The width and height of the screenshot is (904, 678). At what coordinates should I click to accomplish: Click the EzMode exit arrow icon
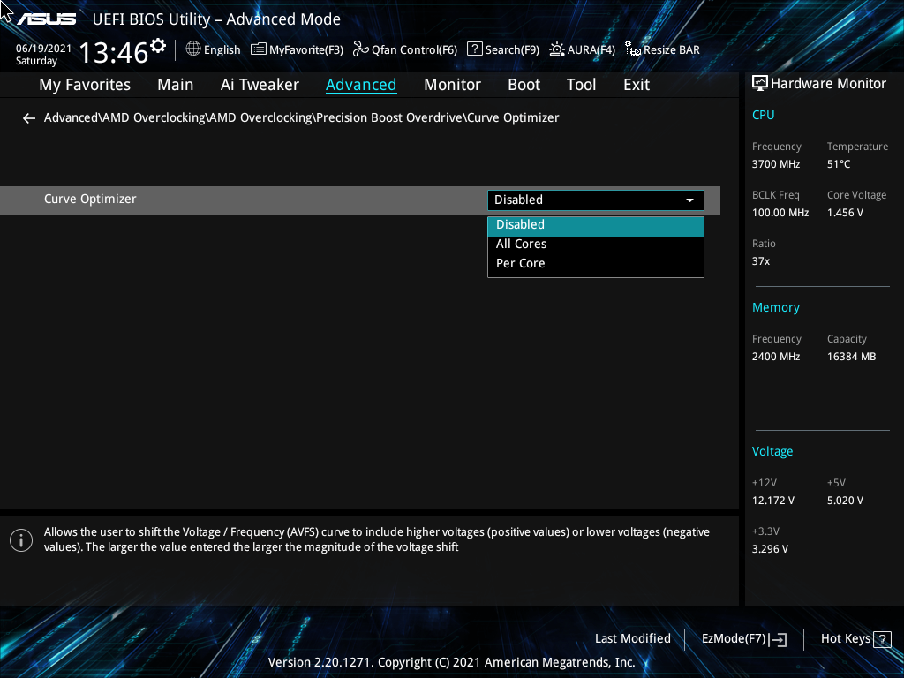click(778, 639)
